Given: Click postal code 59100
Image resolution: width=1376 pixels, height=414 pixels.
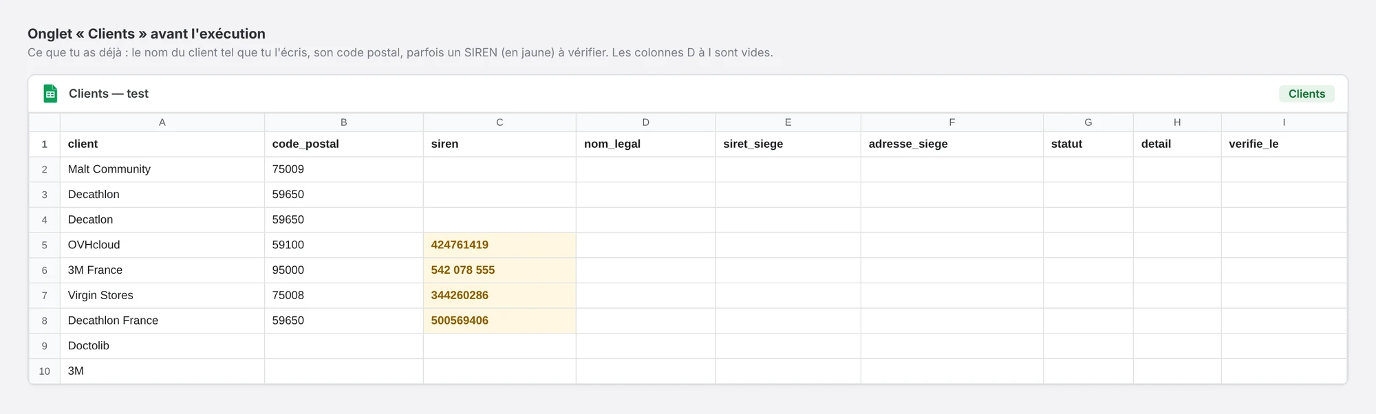Looking at the screenshot, I should (344, 245).
